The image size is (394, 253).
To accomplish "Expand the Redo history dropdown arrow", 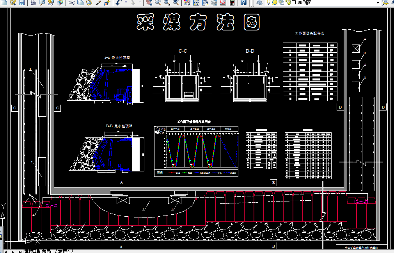I will pos(140,2).
